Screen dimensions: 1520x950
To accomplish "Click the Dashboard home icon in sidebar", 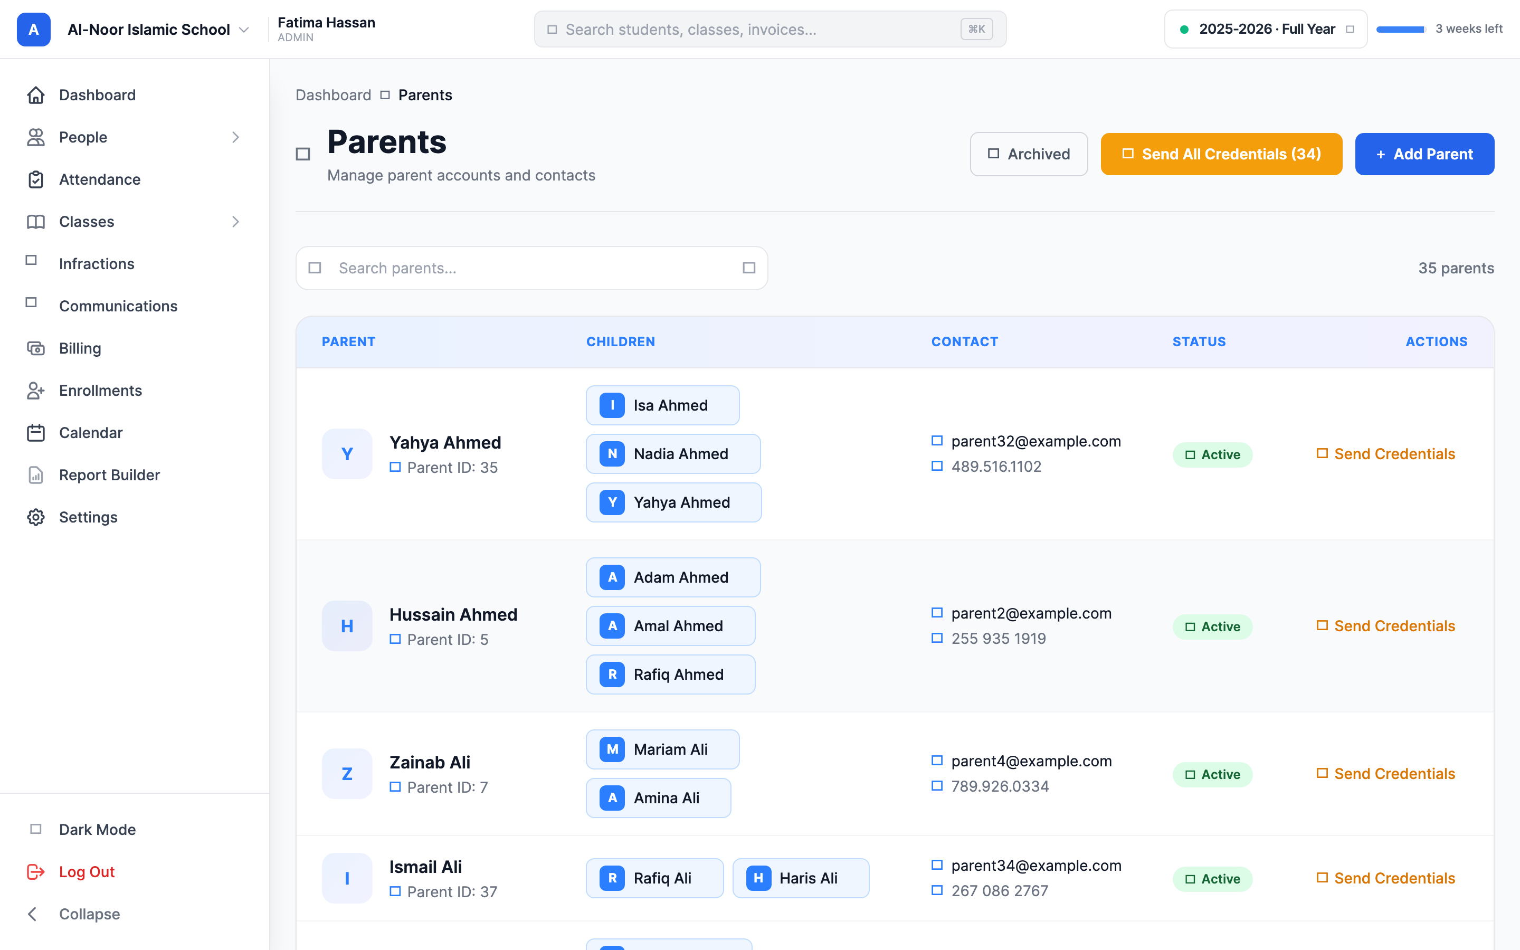I will tap(36, 95).
